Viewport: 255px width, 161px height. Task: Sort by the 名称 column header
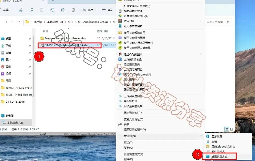pos(46,31)
